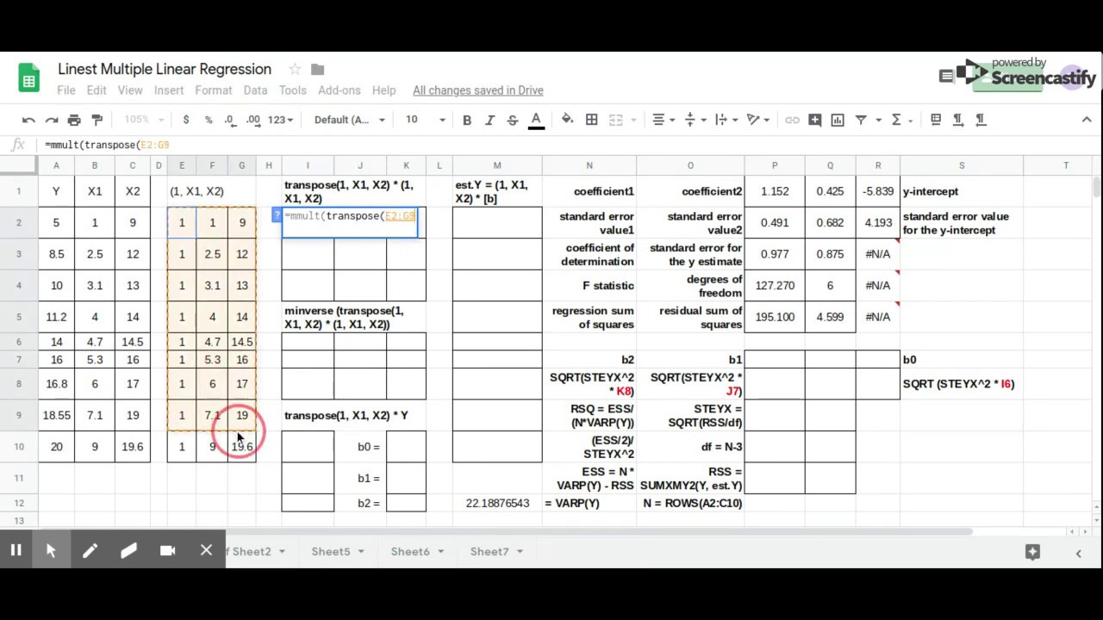Image resolution: width=1103 pixels, height=620 pixels.
Task: Open vertical align dropdown
Action: (x=694, y=120)
